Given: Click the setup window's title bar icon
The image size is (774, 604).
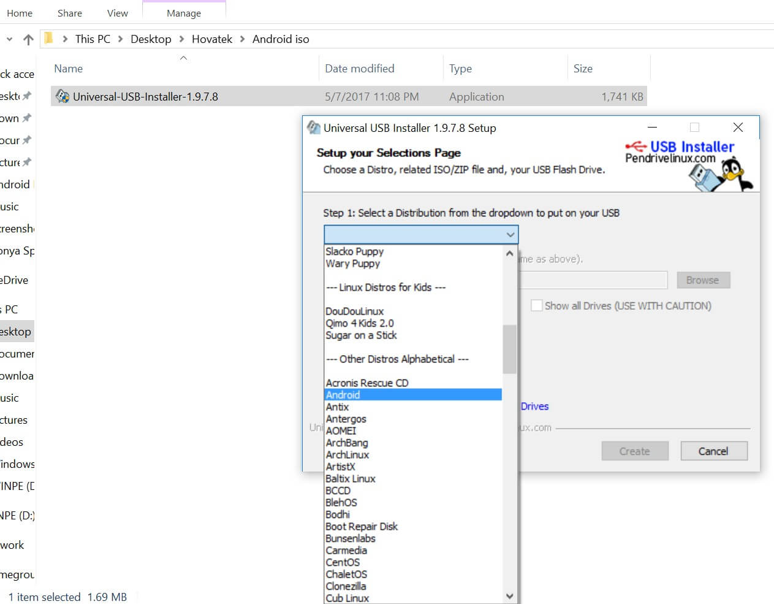Looking at the screenshot, I should pos(313,128).
